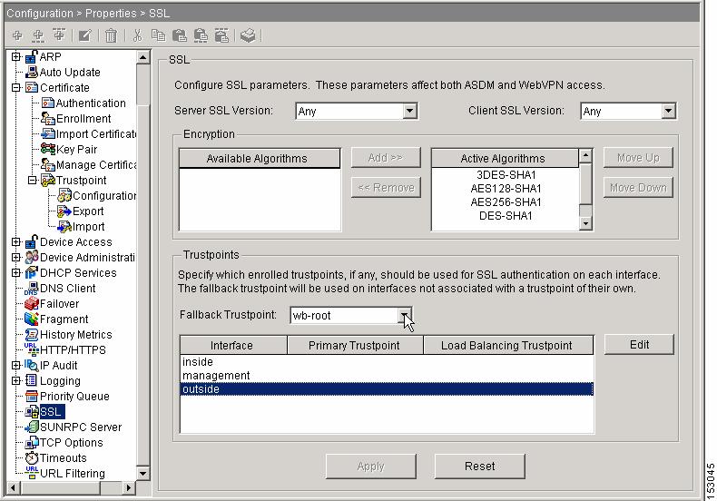Click the Primary Trustpoint column header
Viewport: 717px width, 501px height.
[x=354, y=346]
